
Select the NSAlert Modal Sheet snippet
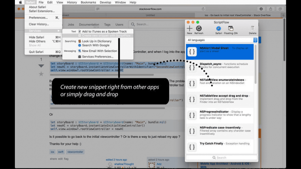(220, 52)
